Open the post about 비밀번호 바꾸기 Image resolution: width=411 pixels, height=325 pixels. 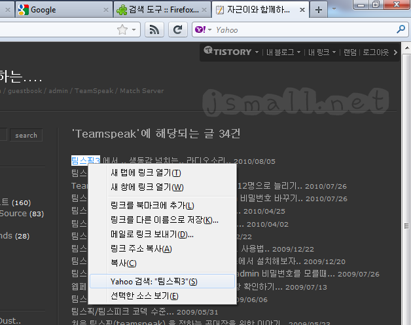click(x=272, y=198)
